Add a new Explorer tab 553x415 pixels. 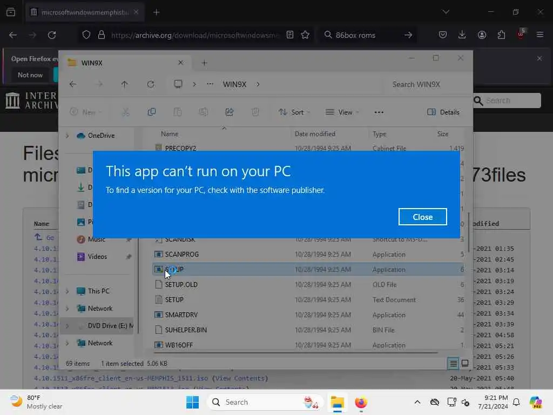205,63
